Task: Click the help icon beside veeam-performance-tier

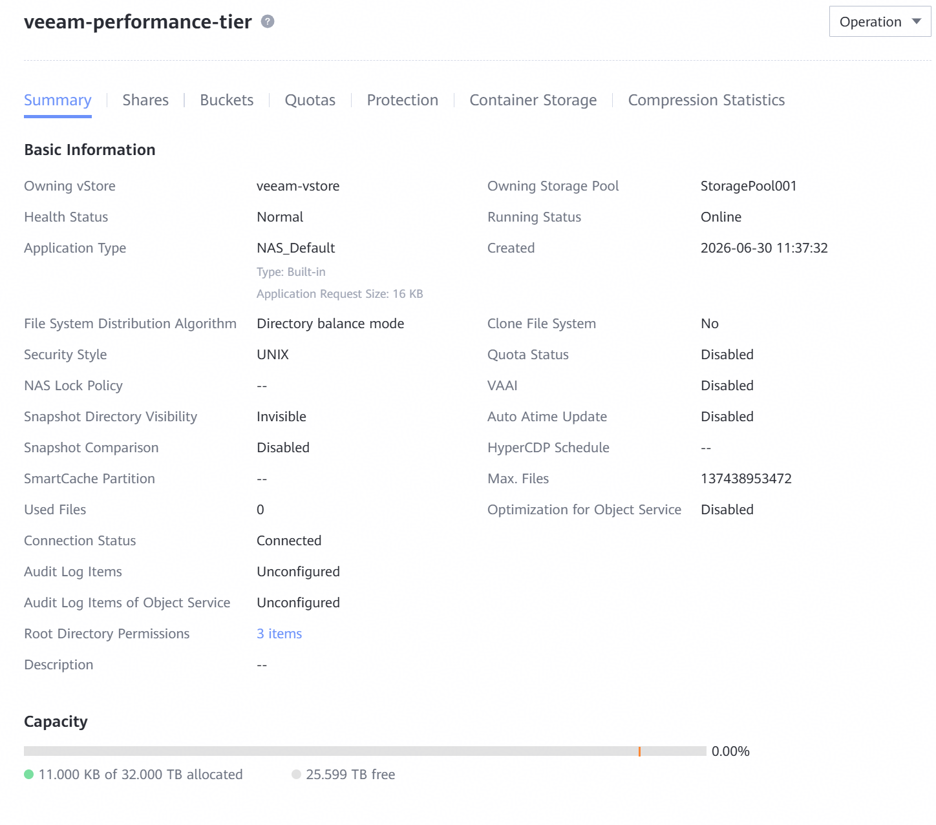Action: [x=268, y=21]
